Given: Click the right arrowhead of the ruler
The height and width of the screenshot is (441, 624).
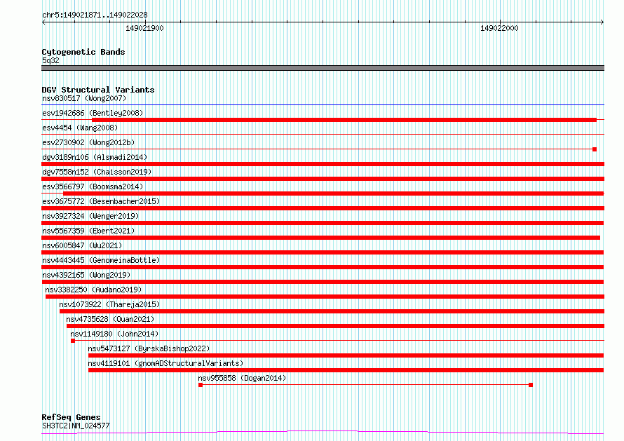Looking at the screenshot, I should [x=602, y=22].
